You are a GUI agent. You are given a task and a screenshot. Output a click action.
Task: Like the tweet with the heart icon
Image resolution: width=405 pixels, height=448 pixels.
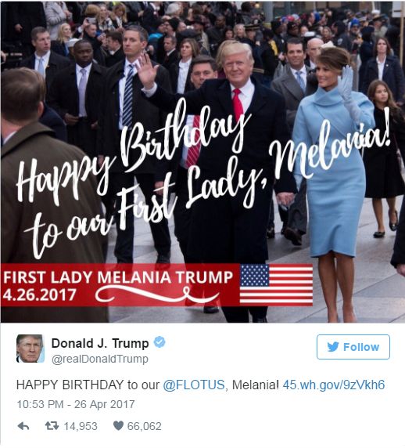118,426
